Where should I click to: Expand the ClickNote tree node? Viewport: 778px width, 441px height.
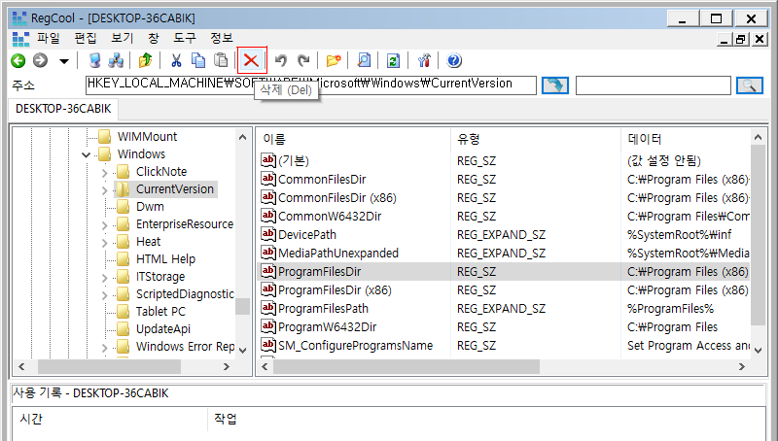(104, 173)
